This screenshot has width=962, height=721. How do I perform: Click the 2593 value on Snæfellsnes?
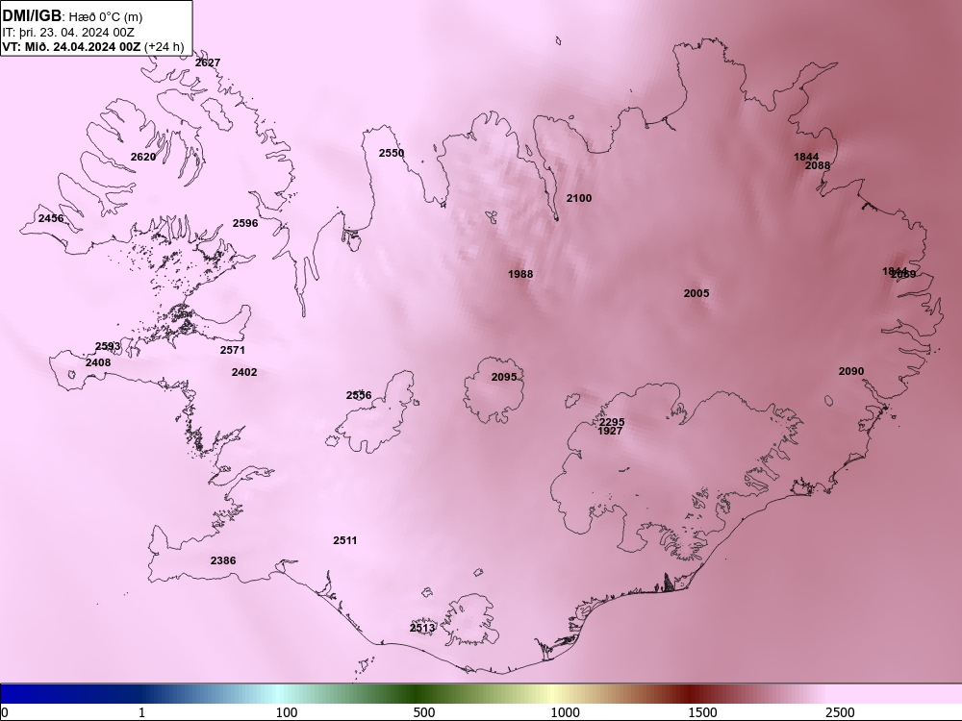coord(108,346)
